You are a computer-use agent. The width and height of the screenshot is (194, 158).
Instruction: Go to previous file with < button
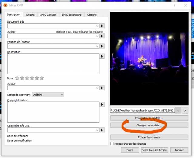178,110
